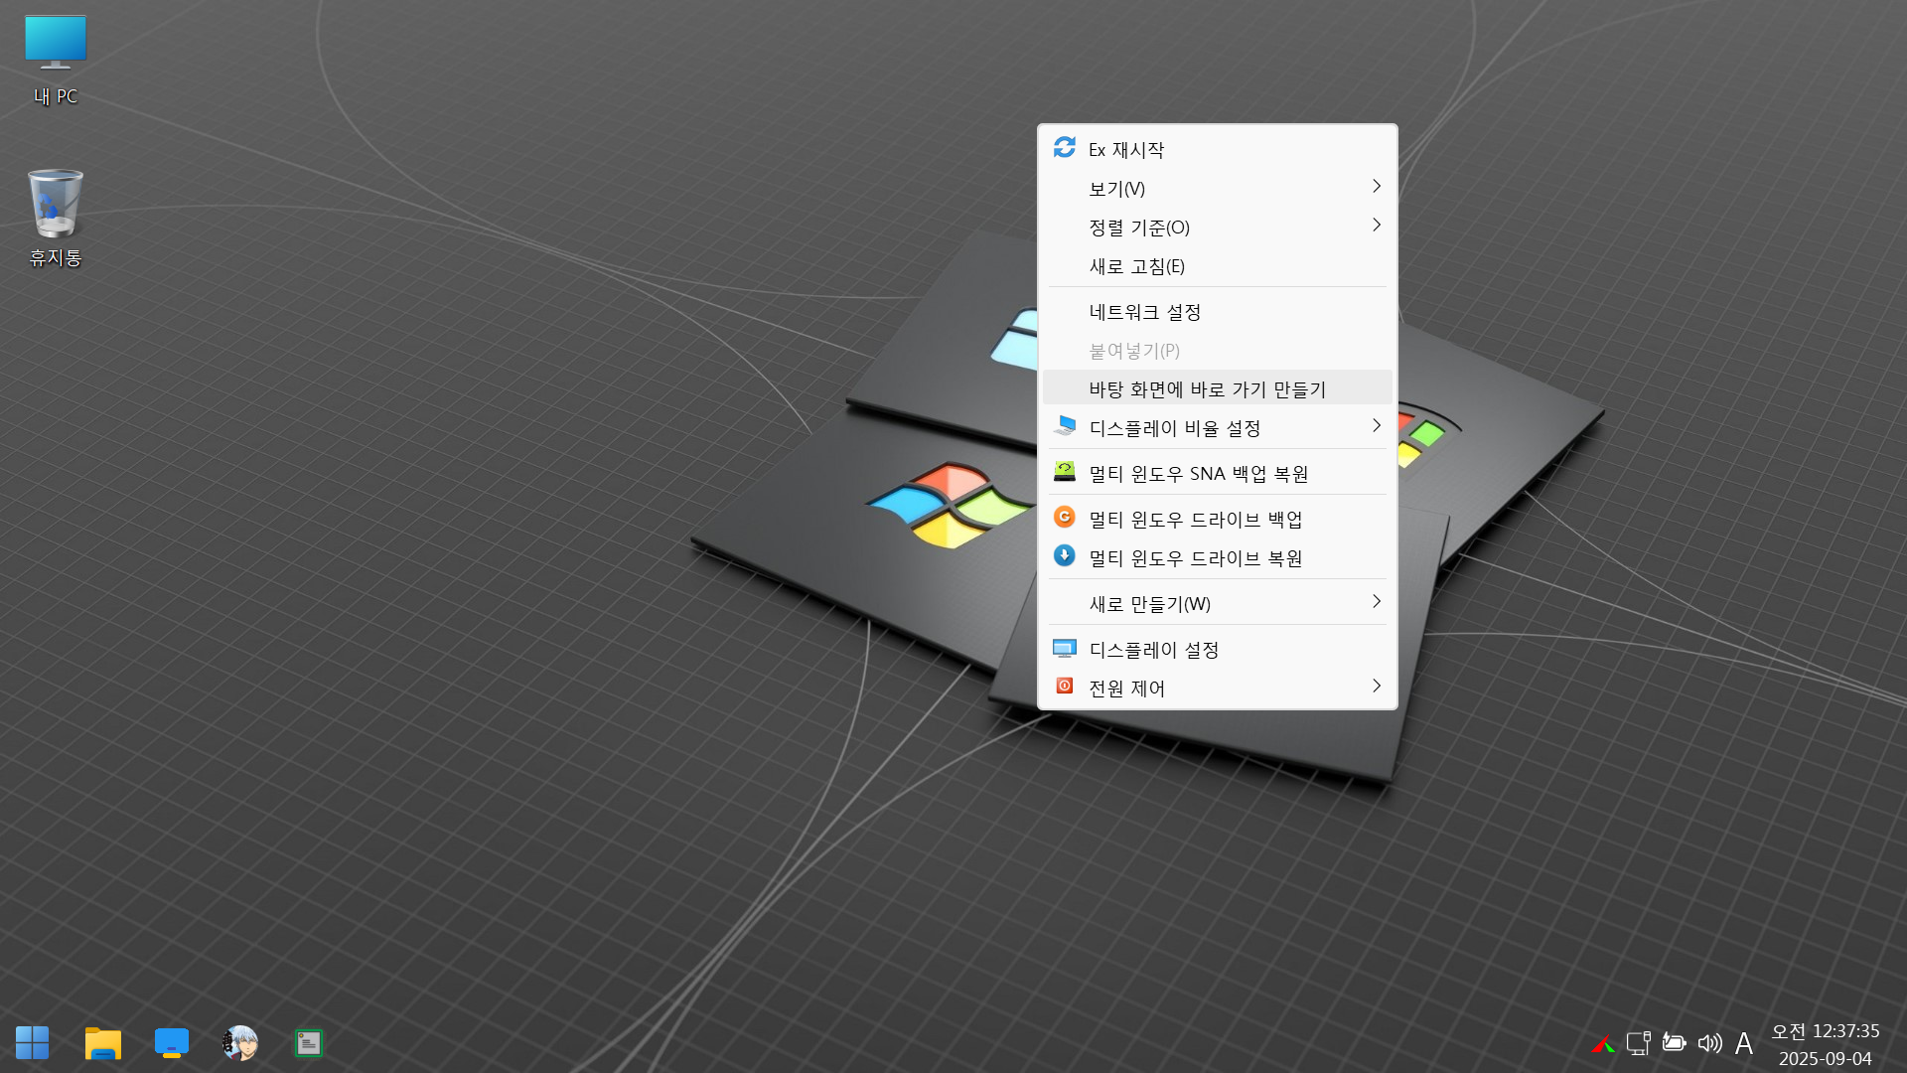The width and height of the screenshot is (1907, 1073).
Task: Click the Windows Start button on taskbar
Action: (32, 1043)
